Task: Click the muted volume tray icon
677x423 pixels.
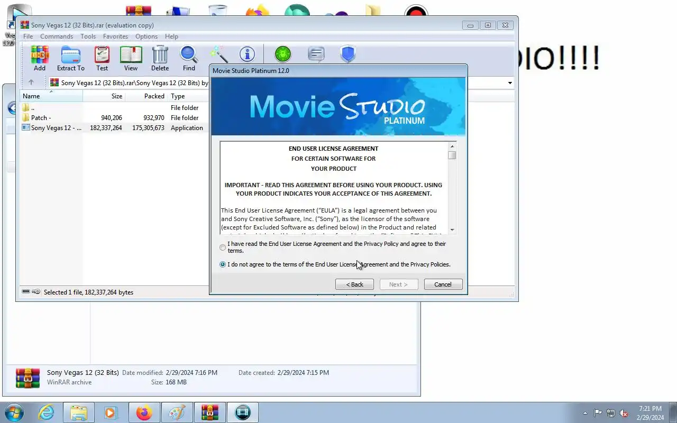Action: 624,413
